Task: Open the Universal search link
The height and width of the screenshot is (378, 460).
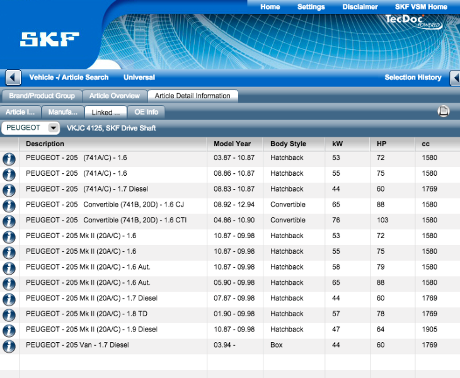Action: click(x=139, y=77)
